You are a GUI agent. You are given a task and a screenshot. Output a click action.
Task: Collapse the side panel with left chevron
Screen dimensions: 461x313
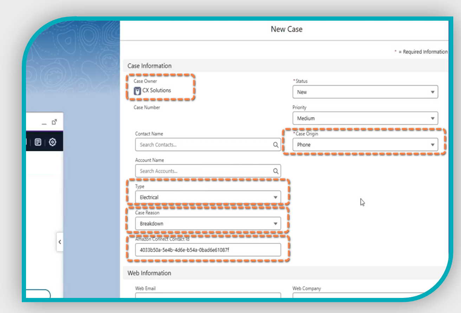coord(60,242)
